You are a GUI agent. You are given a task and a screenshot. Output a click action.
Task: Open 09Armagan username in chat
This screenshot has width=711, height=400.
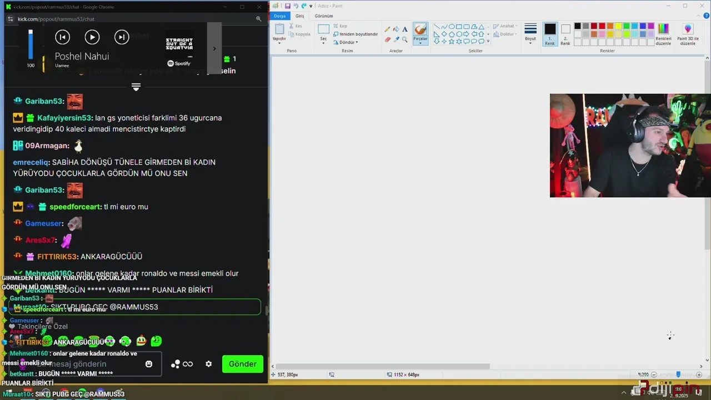pos(47,146)
